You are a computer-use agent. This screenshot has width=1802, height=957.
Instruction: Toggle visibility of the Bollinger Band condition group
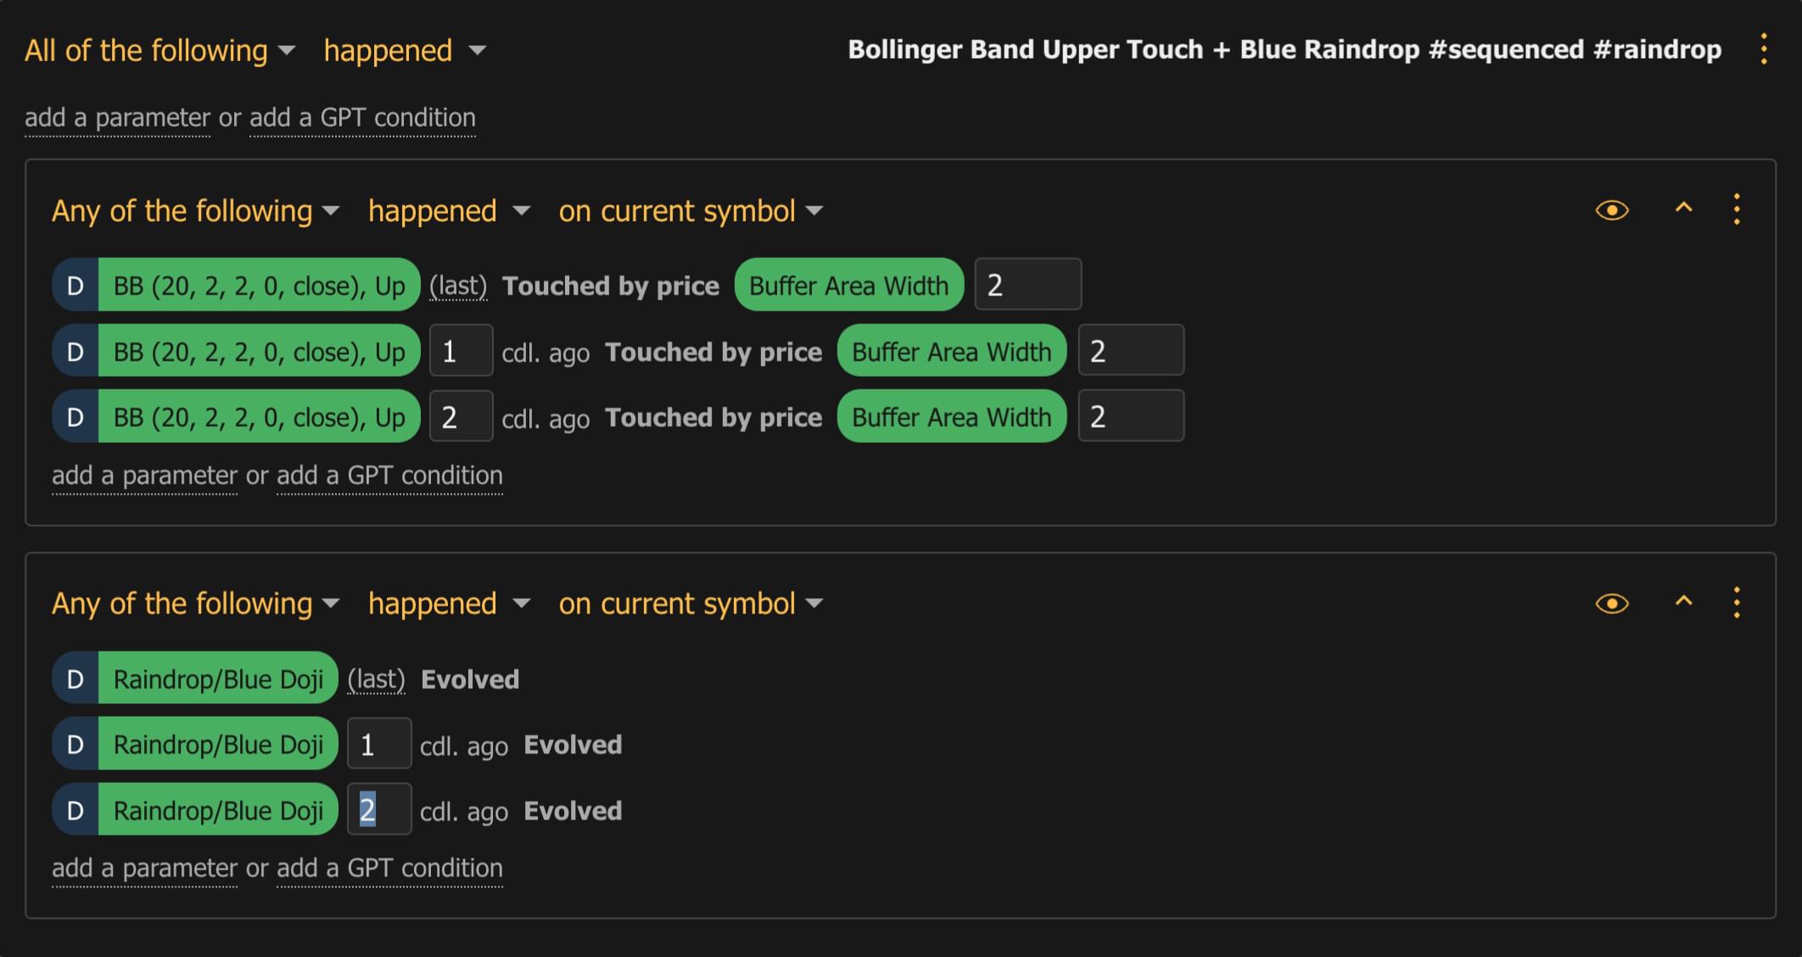(x=1613, y=210)
